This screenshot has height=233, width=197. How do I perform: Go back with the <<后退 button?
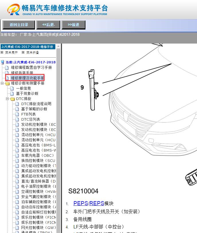[x=48, y=25]
